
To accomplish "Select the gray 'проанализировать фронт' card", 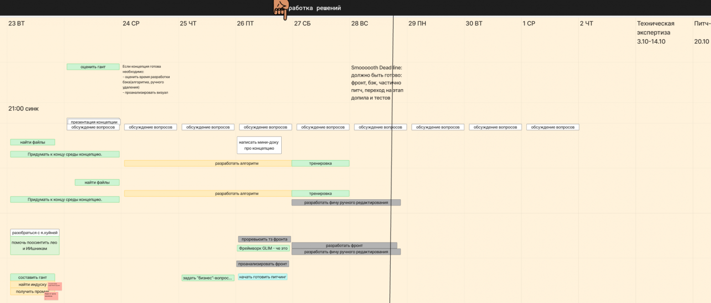I will (x=263, y=264).
